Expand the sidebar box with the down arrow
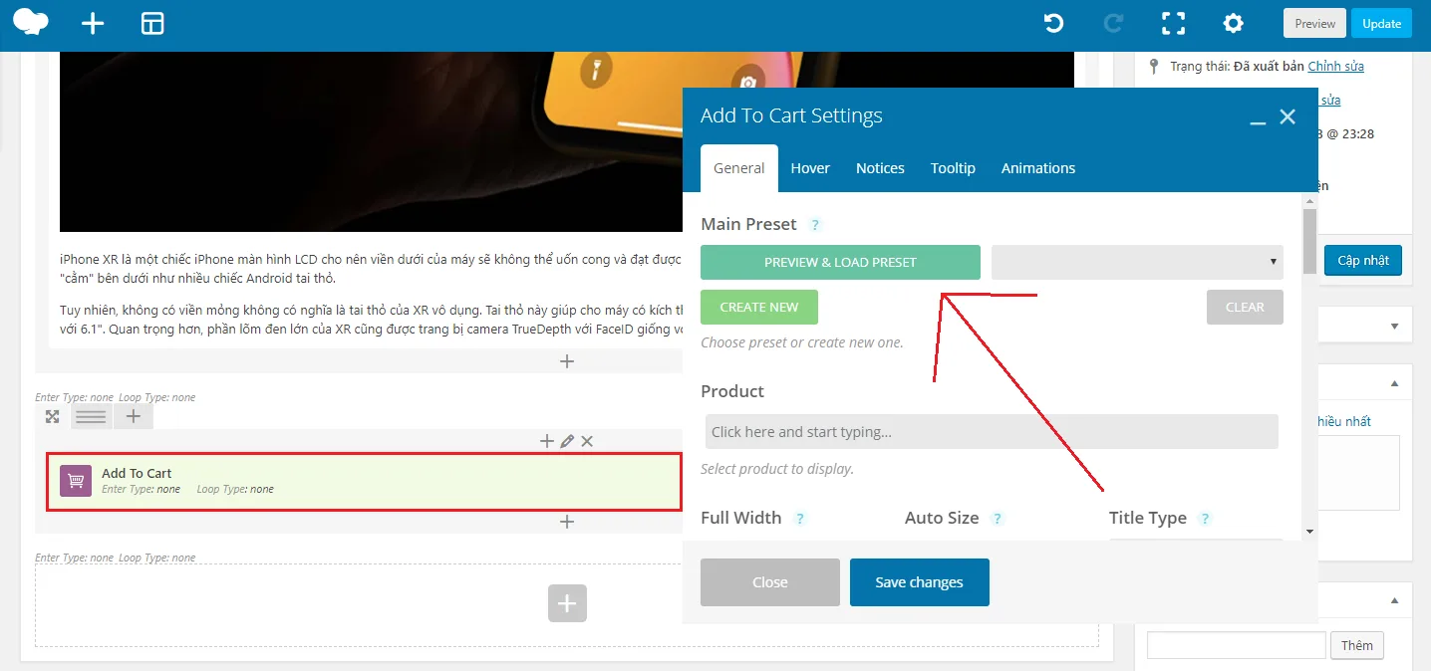The height and width of the screenshot is (671, 1431). click(x=1394, y=326)
